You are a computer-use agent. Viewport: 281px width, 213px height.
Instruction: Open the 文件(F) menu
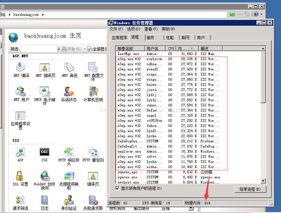(x=116, y=29)
